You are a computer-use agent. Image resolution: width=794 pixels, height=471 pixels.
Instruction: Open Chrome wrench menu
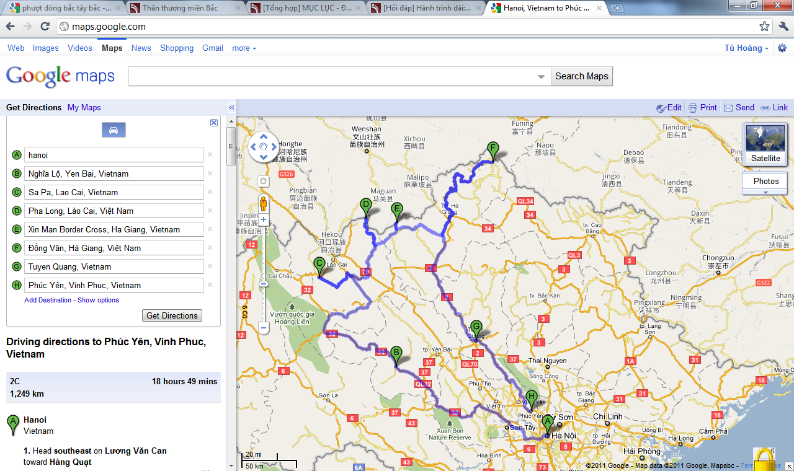(783, 27)
